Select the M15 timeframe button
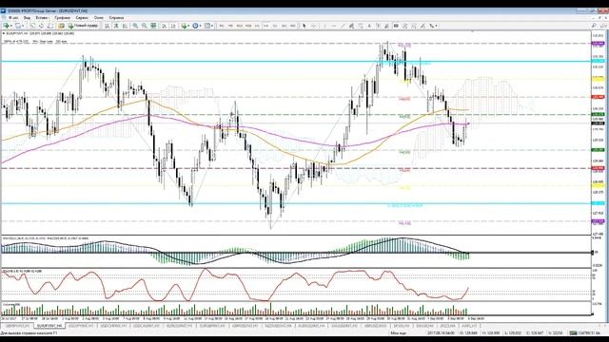The height and width of the screenshot is (342, 609). click(240, 26)
